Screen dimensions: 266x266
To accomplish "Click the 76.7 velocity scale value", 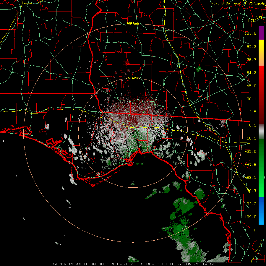I will [x=252, y=59].
